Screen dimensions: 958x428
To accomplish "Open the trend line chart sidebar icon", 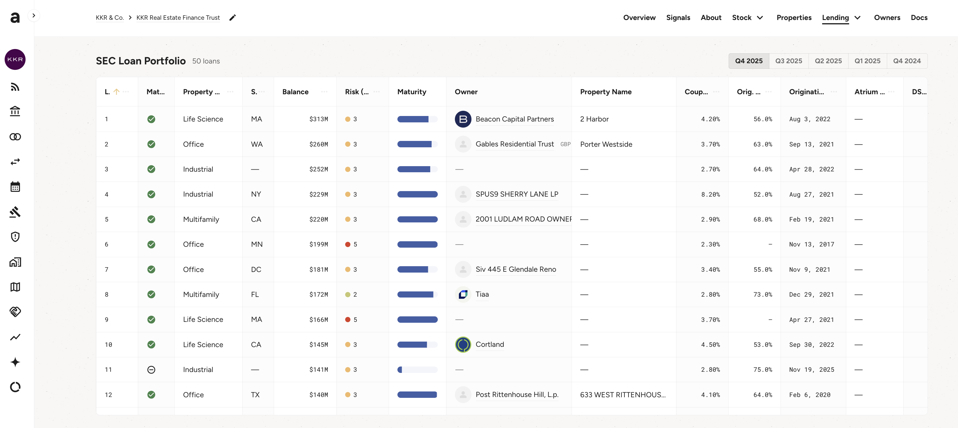I will pos(15,337).
